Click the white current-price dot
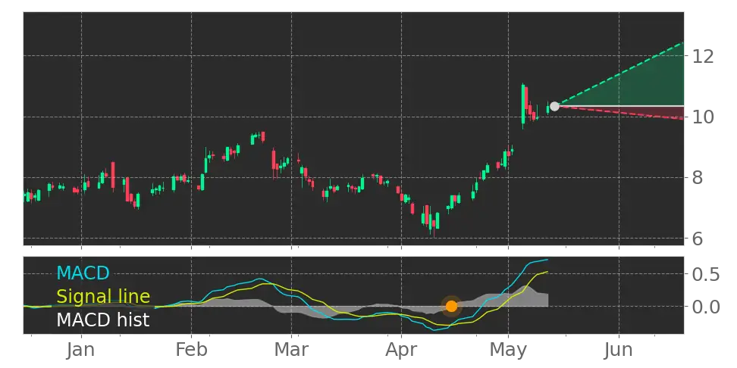 point(554,107)
